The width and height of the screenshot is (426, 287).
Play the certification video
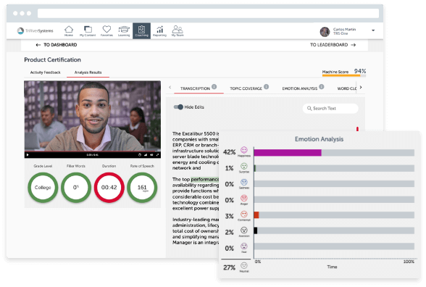[28, 155]
